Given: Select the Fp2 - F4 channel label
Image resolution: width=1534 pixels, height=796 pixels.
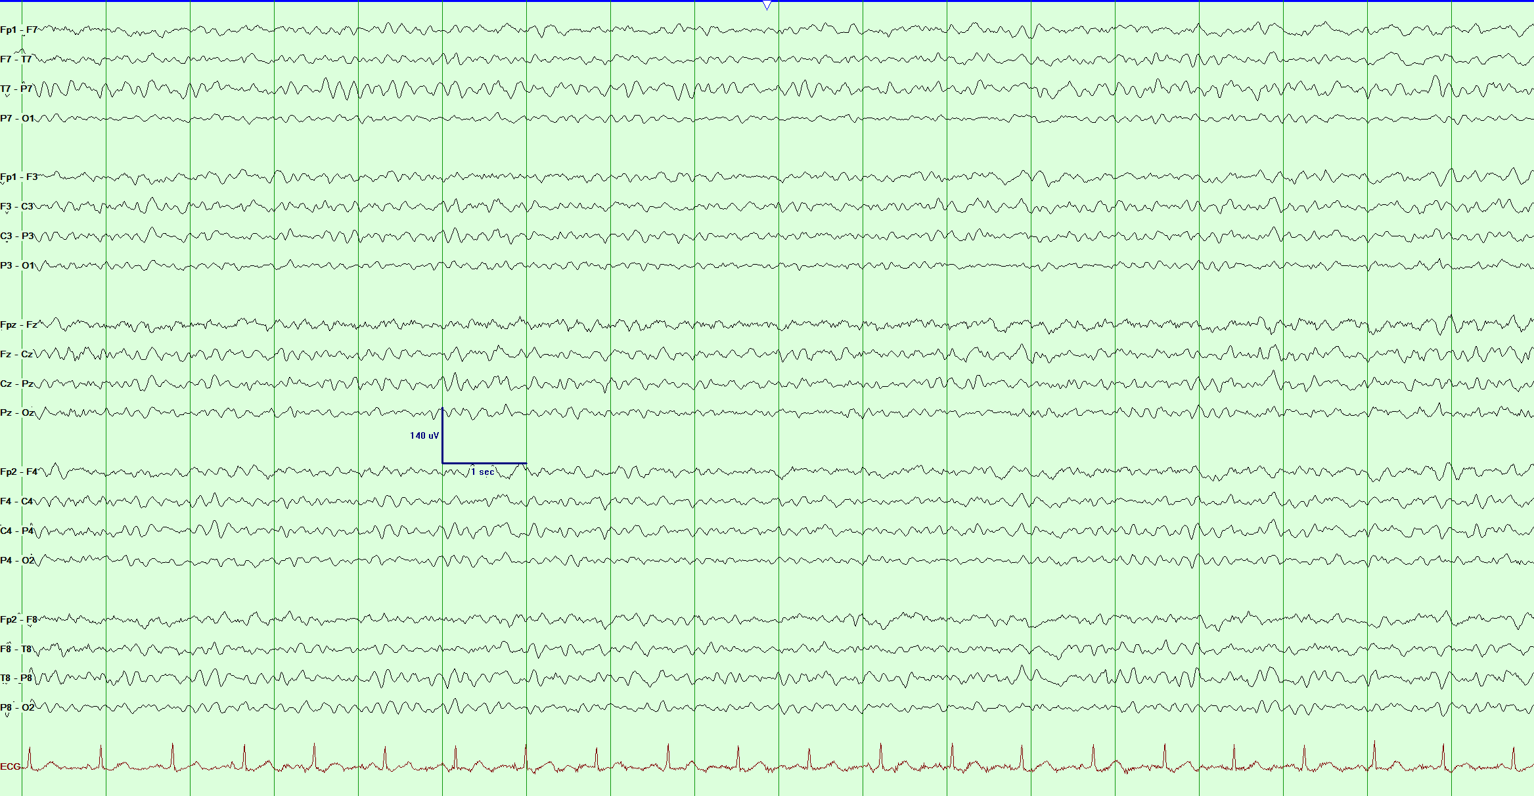Looking at the screenshot, I should [19, 472].
